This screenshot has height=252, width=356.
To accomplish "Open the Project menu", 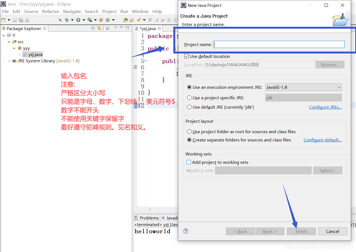I will tap(109, 11).
